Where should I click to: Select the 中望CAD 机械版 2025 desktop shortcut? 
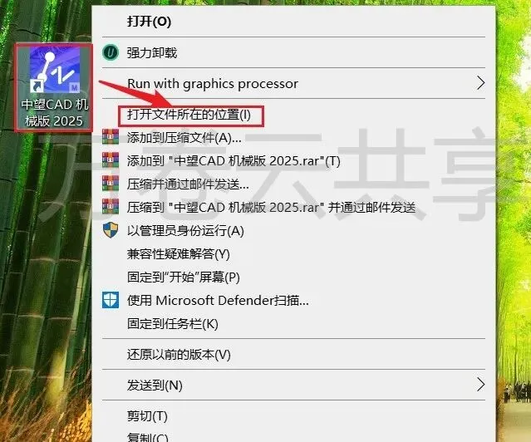point(53,87)
